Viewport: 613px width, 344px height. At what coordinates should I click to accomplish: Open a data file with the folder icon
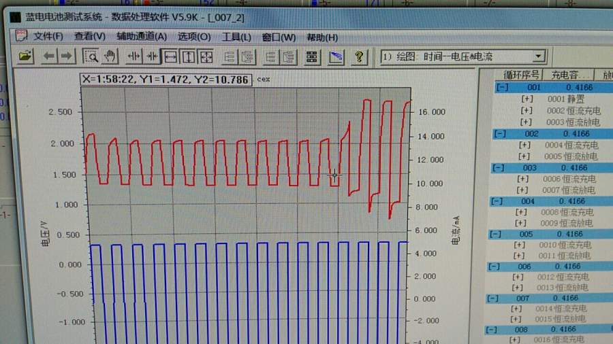[25, 56]
